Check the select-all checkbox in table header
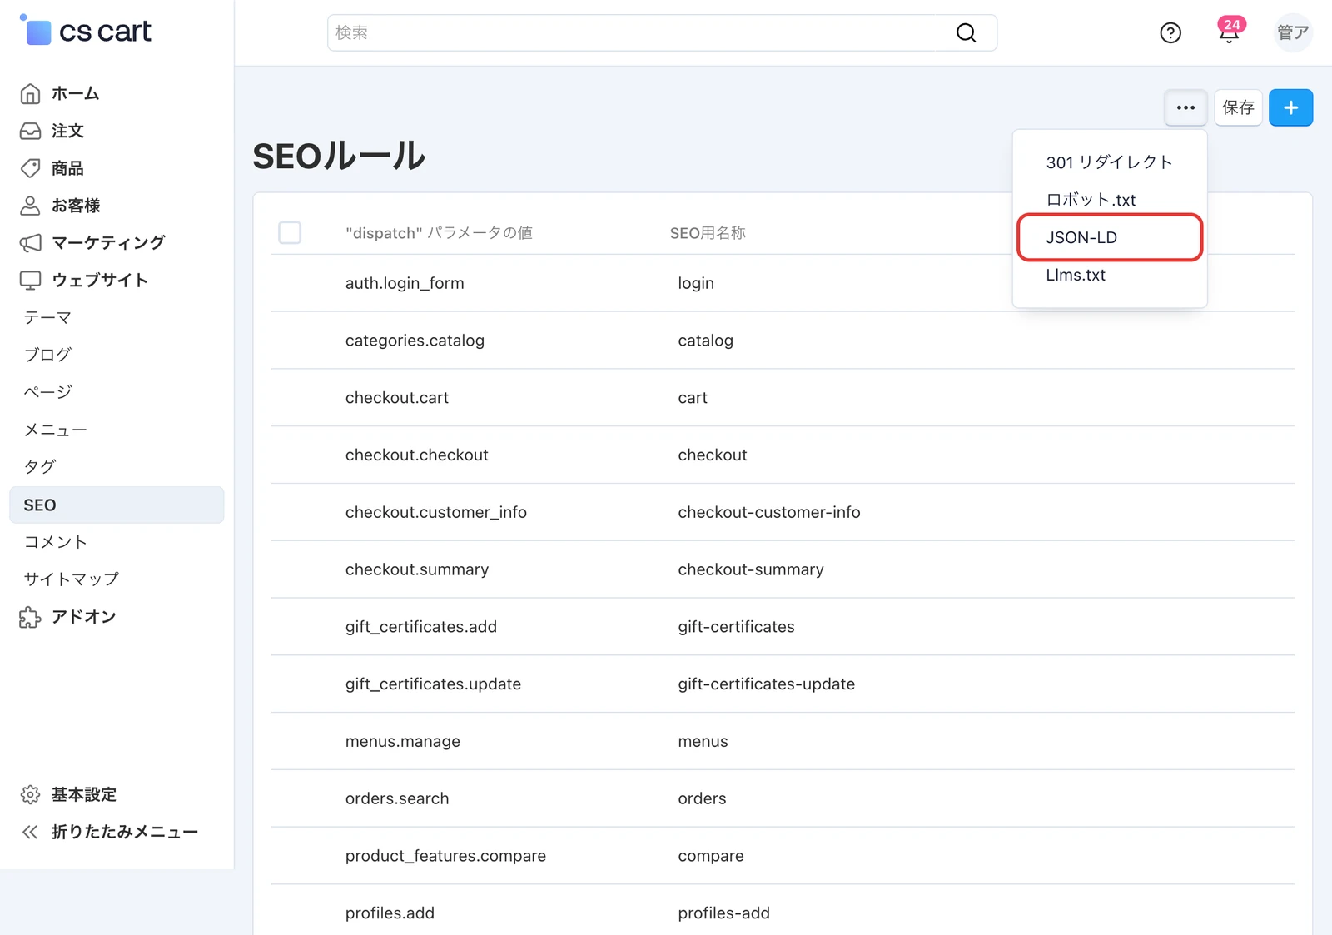 point(290,232)
